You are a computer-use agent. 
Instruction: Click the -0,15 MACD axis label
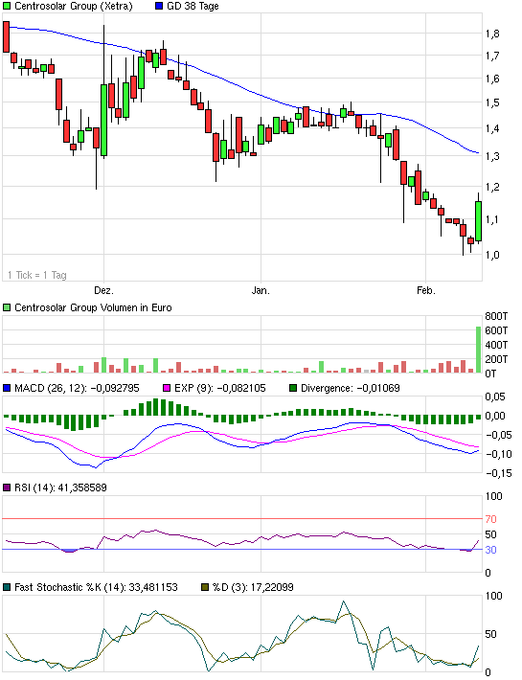499,473
